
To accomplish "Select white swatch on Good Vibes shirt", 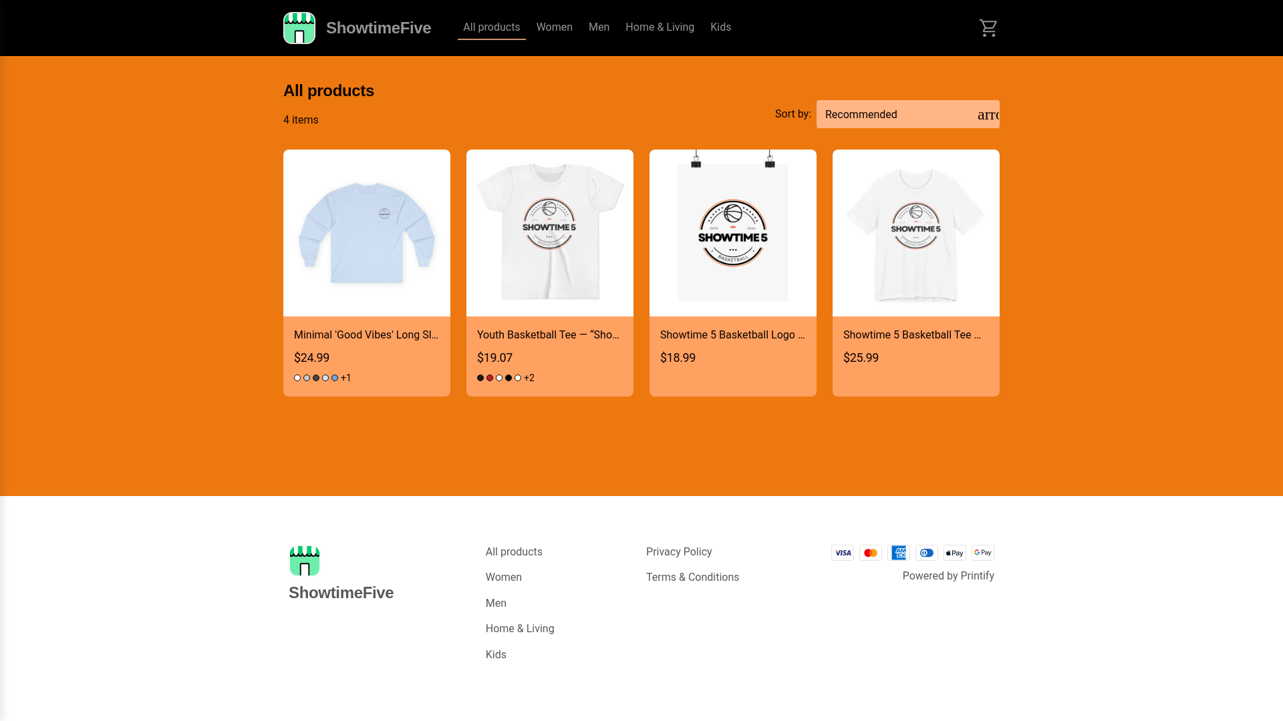I will point(297,378).
